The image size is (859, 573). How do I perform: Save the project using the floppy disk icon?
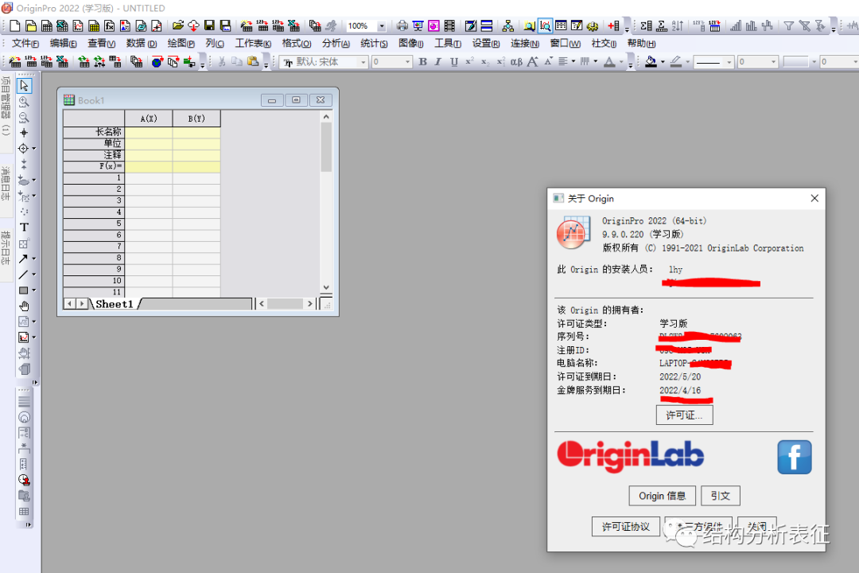point(209,25)
